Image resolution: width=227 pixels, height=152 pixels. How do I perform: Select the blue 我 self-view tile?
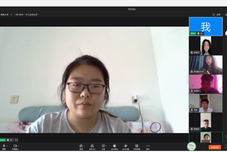pyautogui.click(x=206, y=26)
